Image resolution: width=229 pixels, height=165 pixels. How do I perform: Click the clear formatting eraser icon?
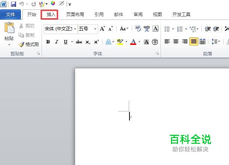click(x=138, y=28)
